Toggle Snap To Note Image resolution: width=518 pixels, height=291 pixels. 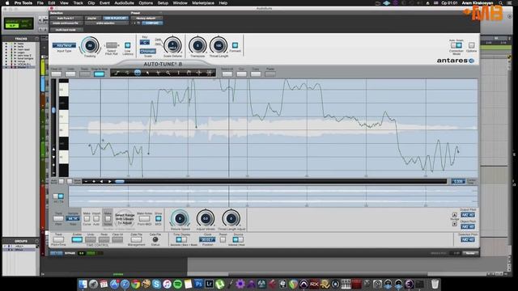tap(99, 74)
